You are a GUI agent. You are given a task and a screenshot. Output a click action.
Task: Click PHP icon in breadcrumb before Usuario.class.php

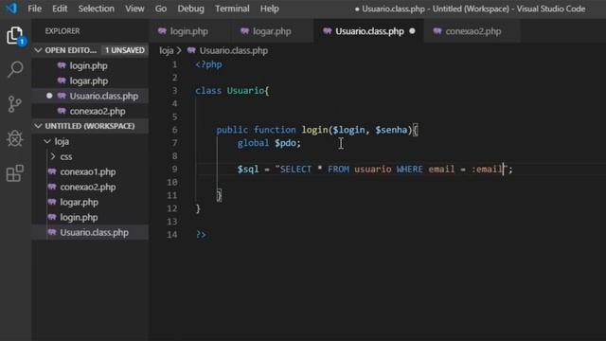(191, 50)
